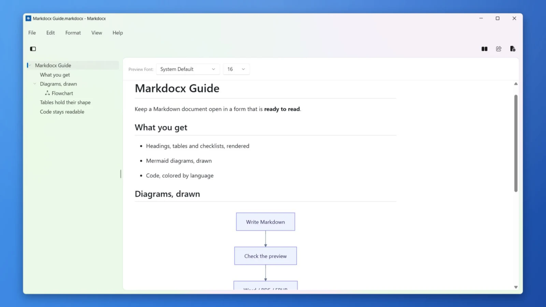
Task: Select 'Code stays readable' outline item
Action: pyautogui.click(x=62, y=112)
